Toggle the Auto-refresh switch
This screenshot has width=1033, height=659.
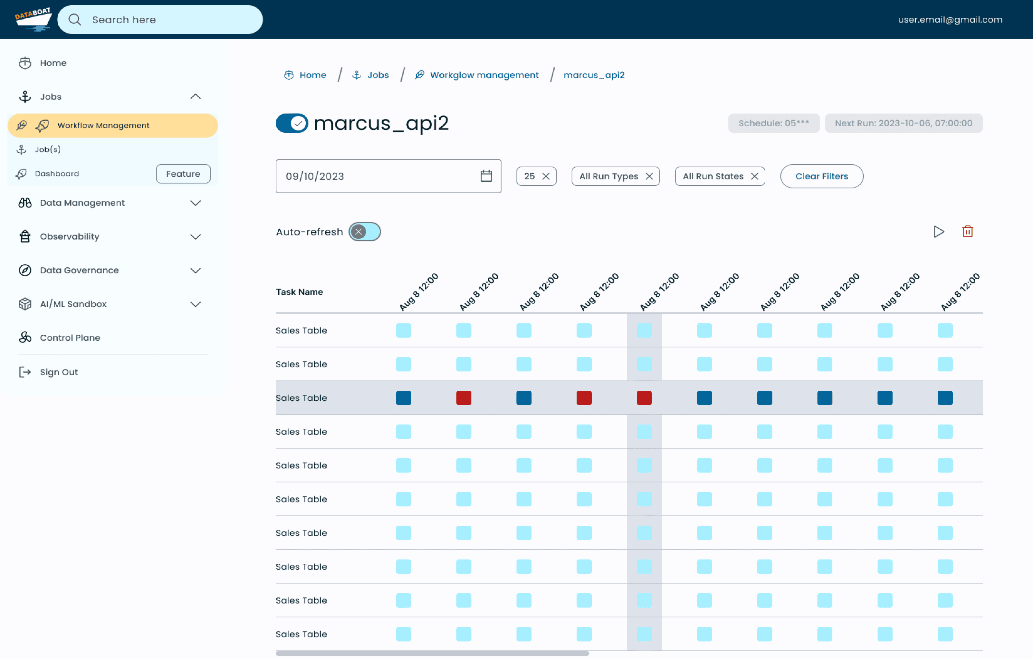364,232
